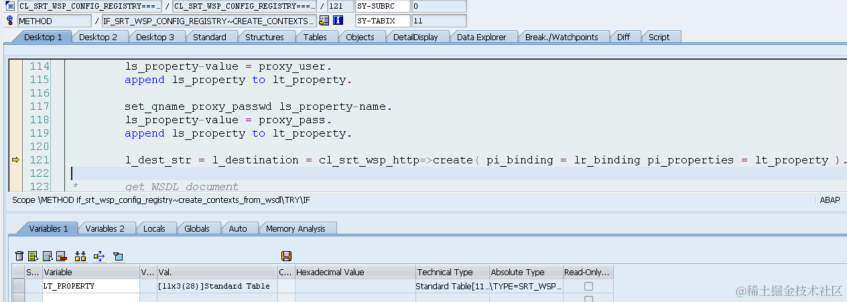
Task: Select the Variables 1 tab
Action: click(48, 228)
